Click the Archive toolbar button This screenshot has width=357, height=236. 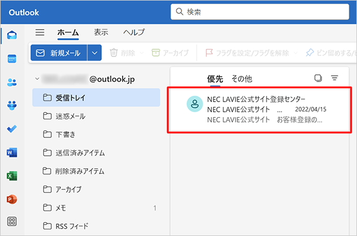tap(170, 53)
